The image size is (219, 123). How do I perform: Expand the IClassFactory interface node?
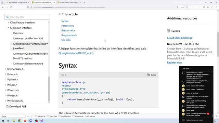pyautogui.click(x=9, y=23)
